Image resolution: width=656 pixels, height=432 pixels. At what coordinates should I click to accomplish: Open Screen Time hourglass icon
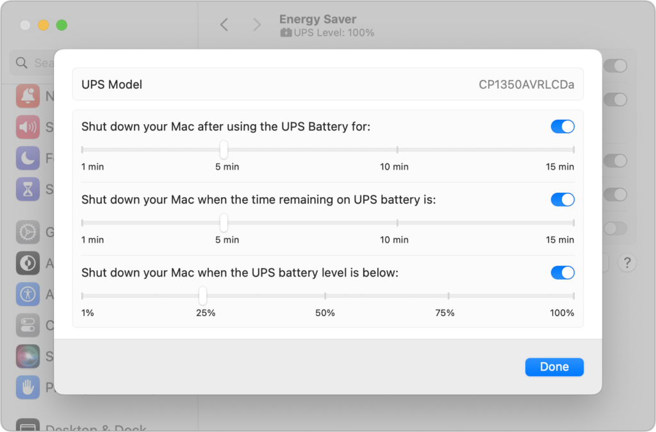click(x=28, y=188)
